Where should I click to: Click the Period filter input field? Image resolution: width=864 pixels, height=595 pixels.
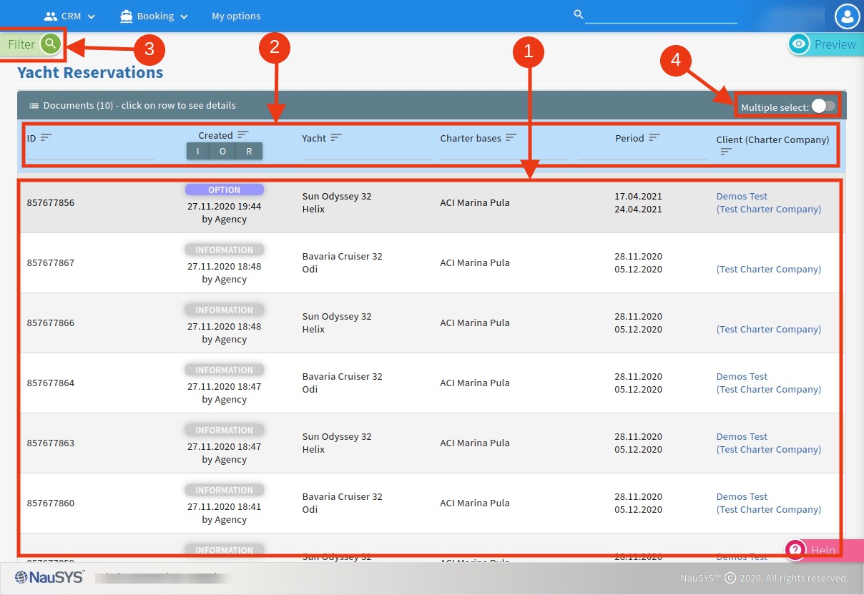[642, 152]
